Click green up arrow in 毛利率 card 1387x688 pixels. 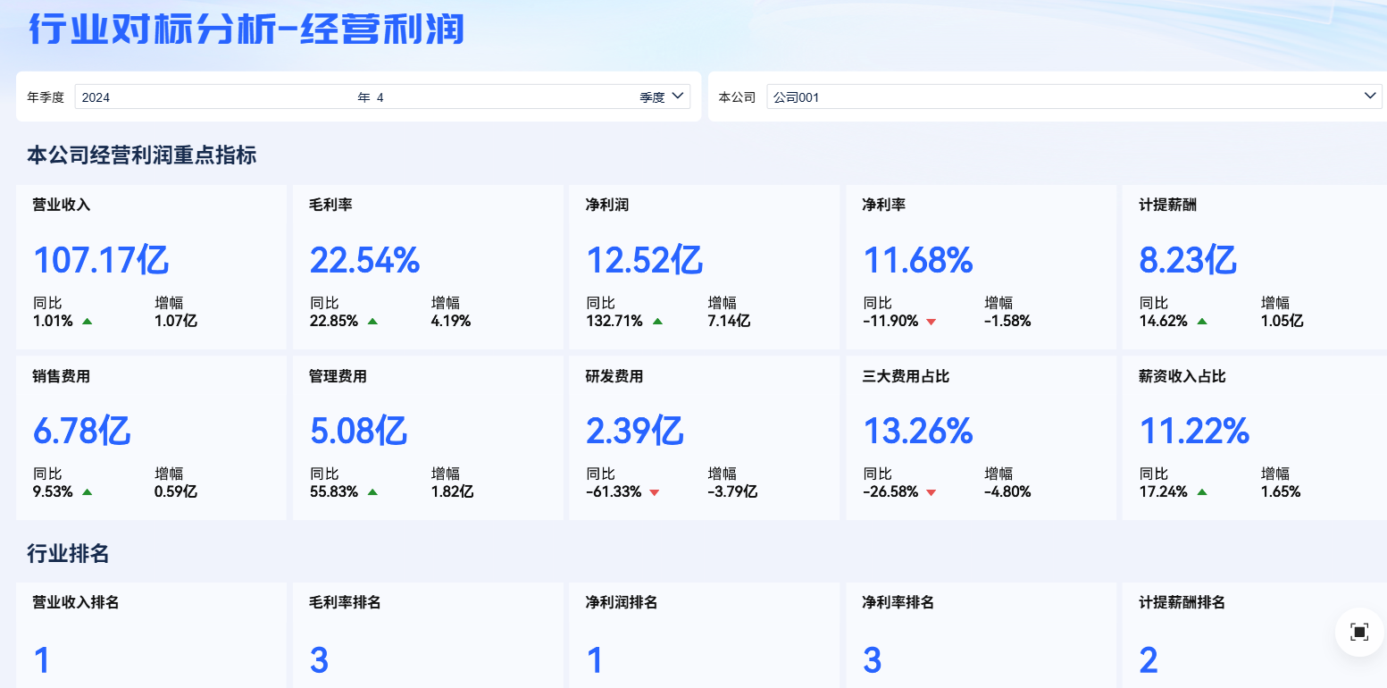372,321
